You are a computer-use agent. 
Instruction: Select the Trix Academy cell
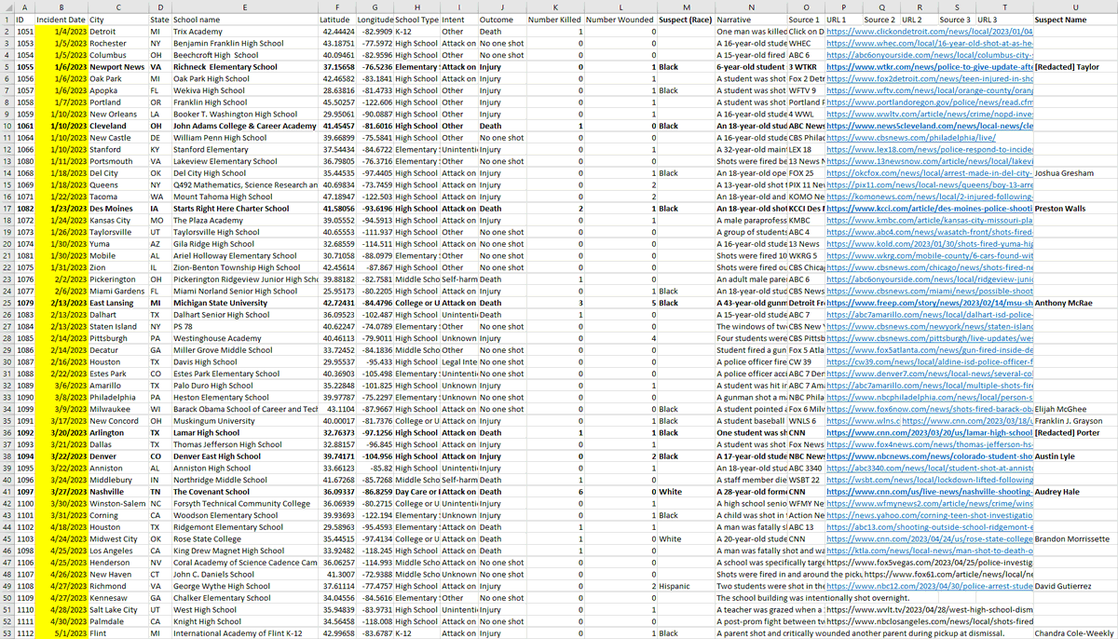[x=245, y=31]
